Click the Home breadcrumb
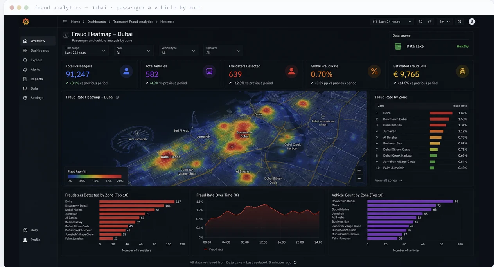The image size is (494, 267). click(x=75, y=22)
